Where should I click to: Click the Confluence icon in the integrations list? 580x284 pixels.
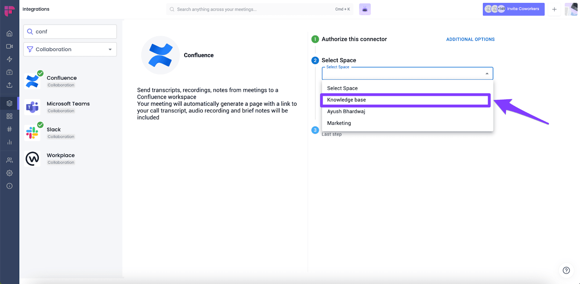tap(32, 81)
